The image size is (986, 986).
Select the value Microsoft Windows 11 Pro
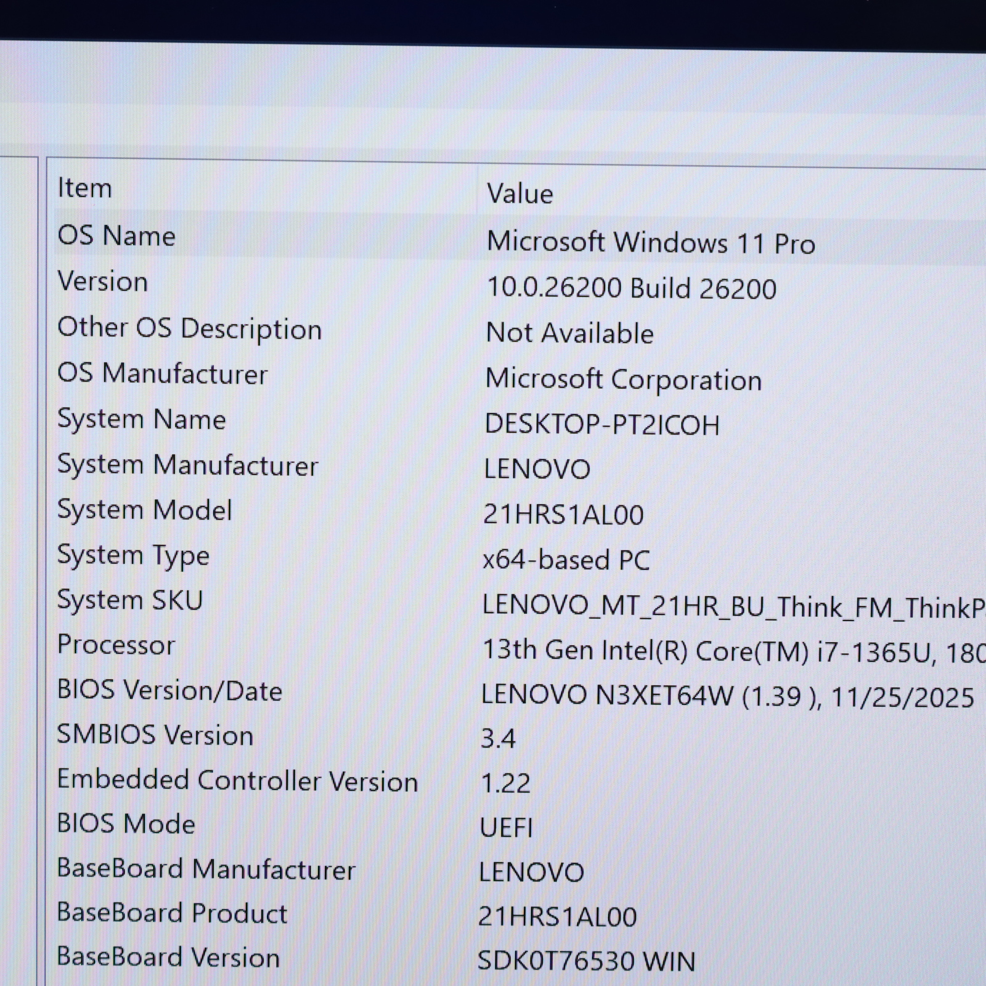(651, 242)
